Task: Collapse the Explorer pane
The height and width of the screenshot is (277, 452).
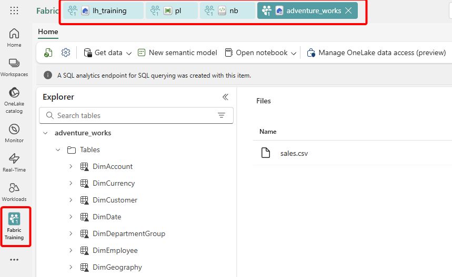Action: point(225,97)
